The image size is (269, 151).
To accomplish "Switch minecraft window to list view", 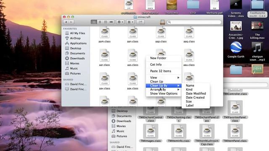I will pos(100,22).
